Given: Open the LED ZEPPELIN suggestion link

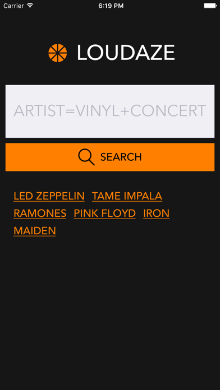Looking at the screenshot, I should tap(49, 196).
